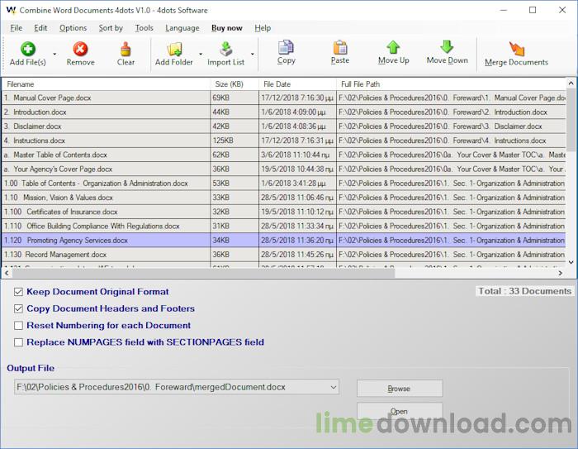Start merging with Merge Documents icon
The image size is (578, 449).
[x=516, y=49]
